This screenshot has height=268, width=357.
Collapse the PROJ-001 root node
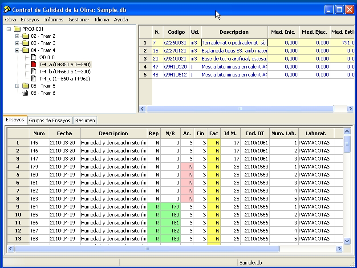[x=8, y=29]
